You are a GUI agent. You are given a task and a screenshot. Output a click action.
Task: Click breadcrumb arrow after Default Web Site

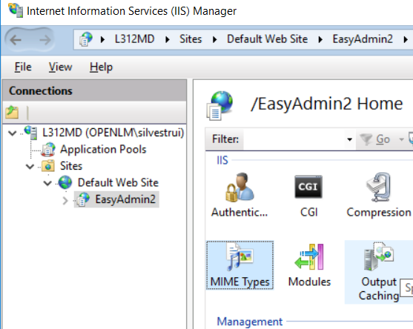(320, 40)
